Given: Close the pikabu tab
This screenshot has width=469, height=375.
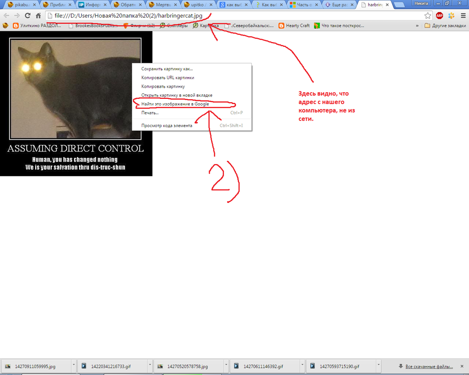Looking at the screenshot, I should pos(34,5).
